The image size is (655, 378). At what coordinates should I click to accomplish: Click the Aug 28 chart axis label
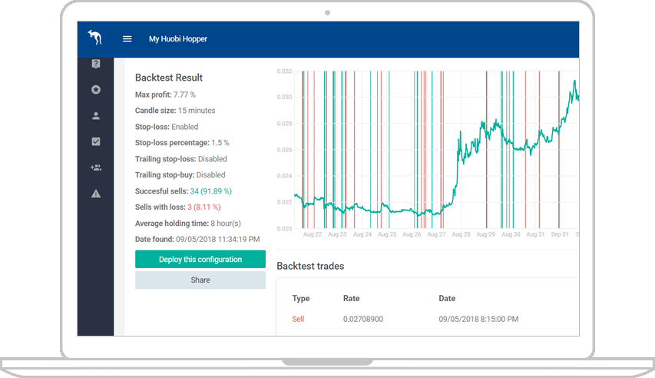pyautogui.click(x=461, y=234)
